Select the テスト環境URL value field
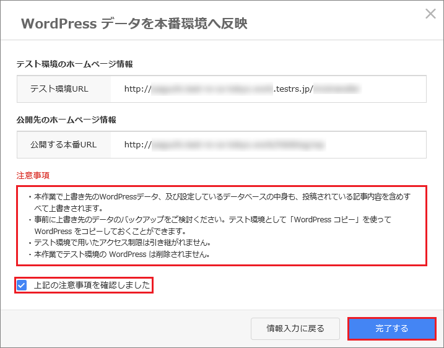 tap(268, 89)
